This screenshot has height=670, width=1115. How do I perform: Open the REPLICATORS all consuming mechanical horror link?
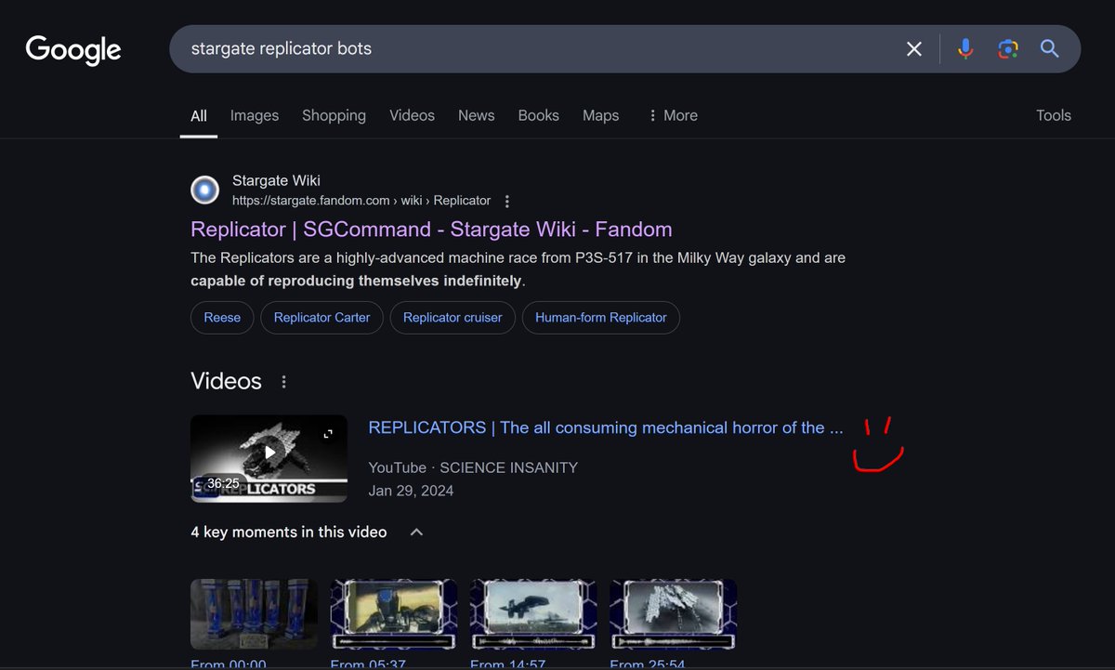pos(606,427)
